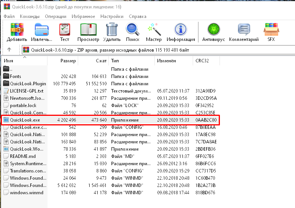The image size is (295, 208).
Task: Click the Извлечь (Extract) toolbar icon
Action: pos(42,29)
